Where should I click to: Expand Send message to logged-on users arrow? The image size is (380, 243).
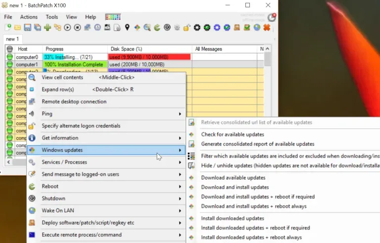coord(180,174)
